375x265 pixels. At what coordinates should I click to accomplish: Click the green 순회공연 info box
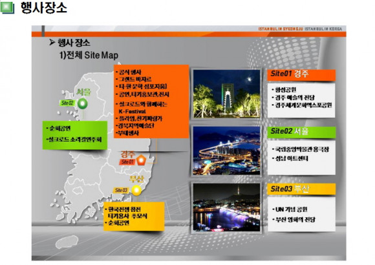click(75, 135)
